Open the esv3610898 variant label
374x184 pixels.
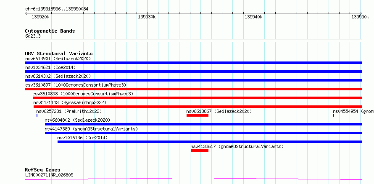83,94
